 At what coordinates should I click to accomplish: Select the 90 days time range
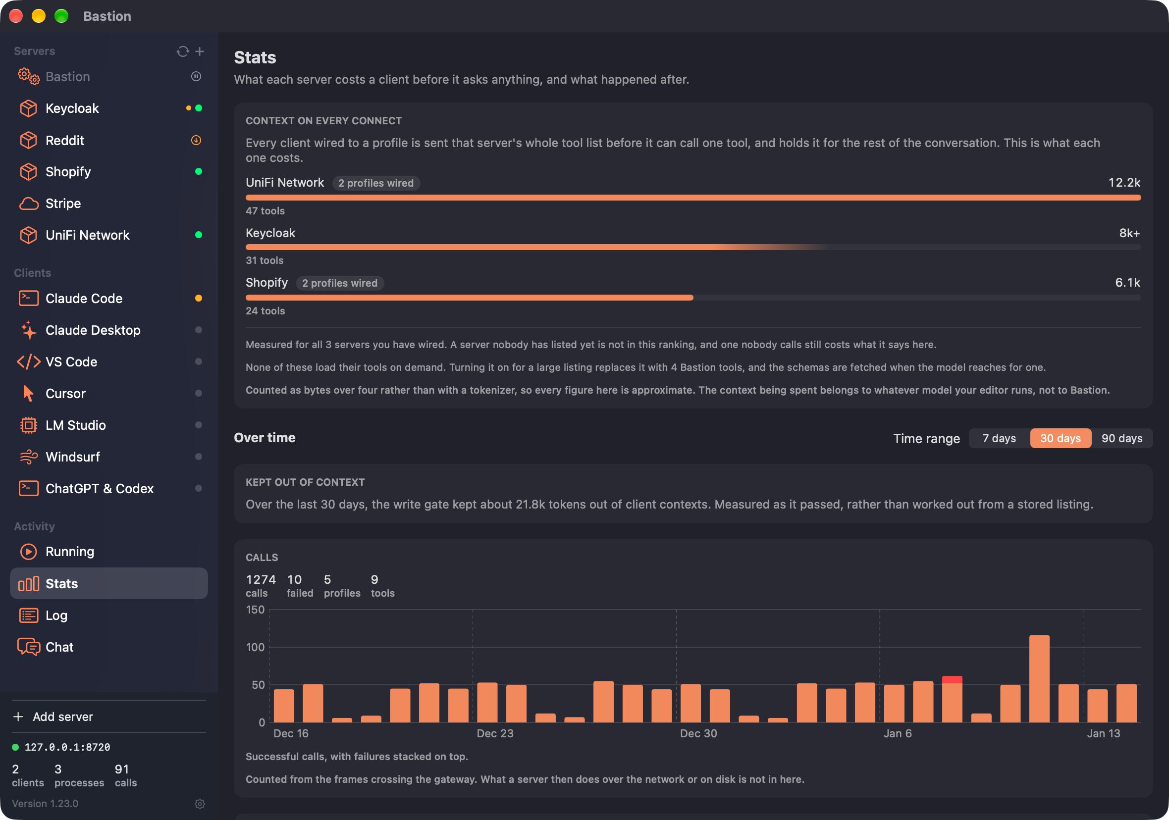[1121, 438]
